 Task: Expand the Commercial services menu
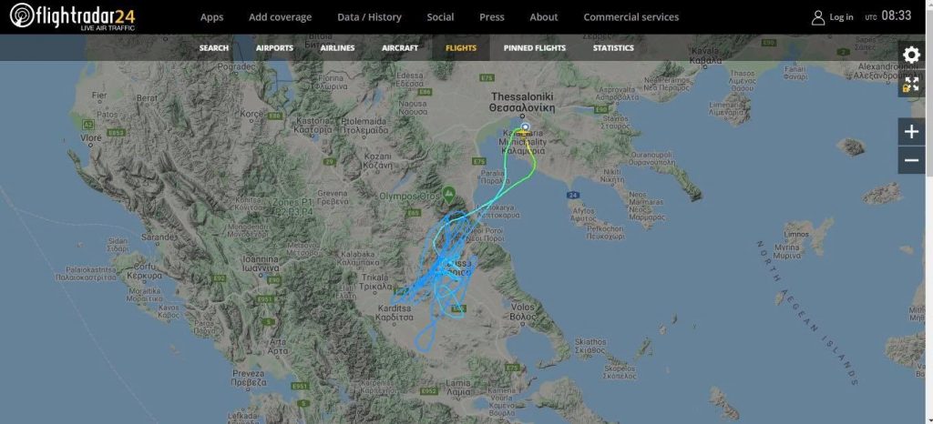[x=631, y=17]
